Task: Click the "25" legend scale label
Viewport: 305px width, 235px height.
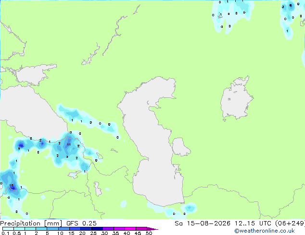Action: pos(93,233)
